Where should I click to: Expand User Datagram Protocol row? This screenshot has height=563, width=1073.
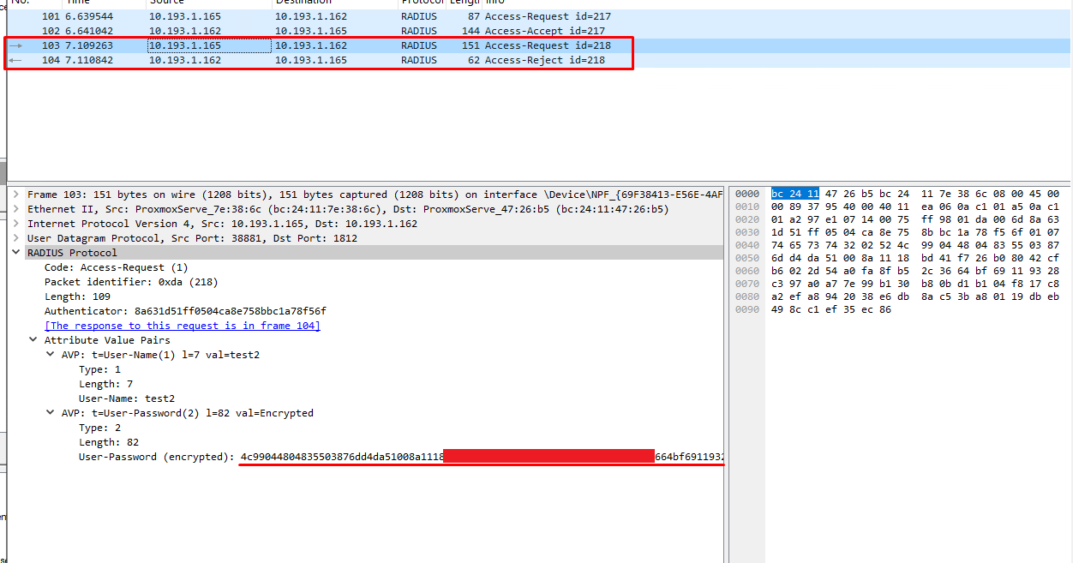tap(17, 238)
